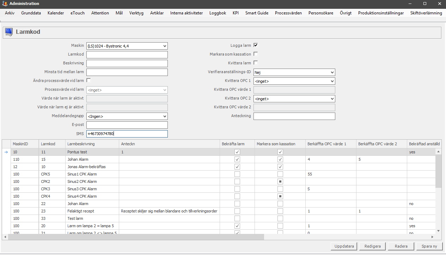Focus the Beskrivning input field

[127, 63]
